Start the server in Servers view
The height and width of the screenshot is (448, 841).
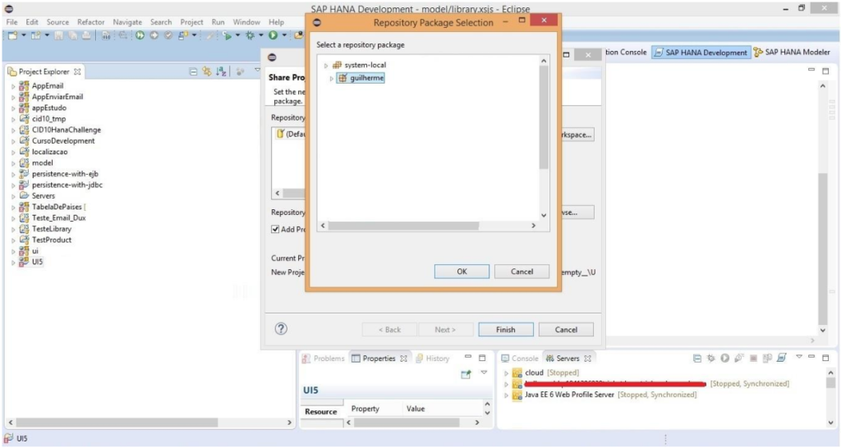(724, 359)
